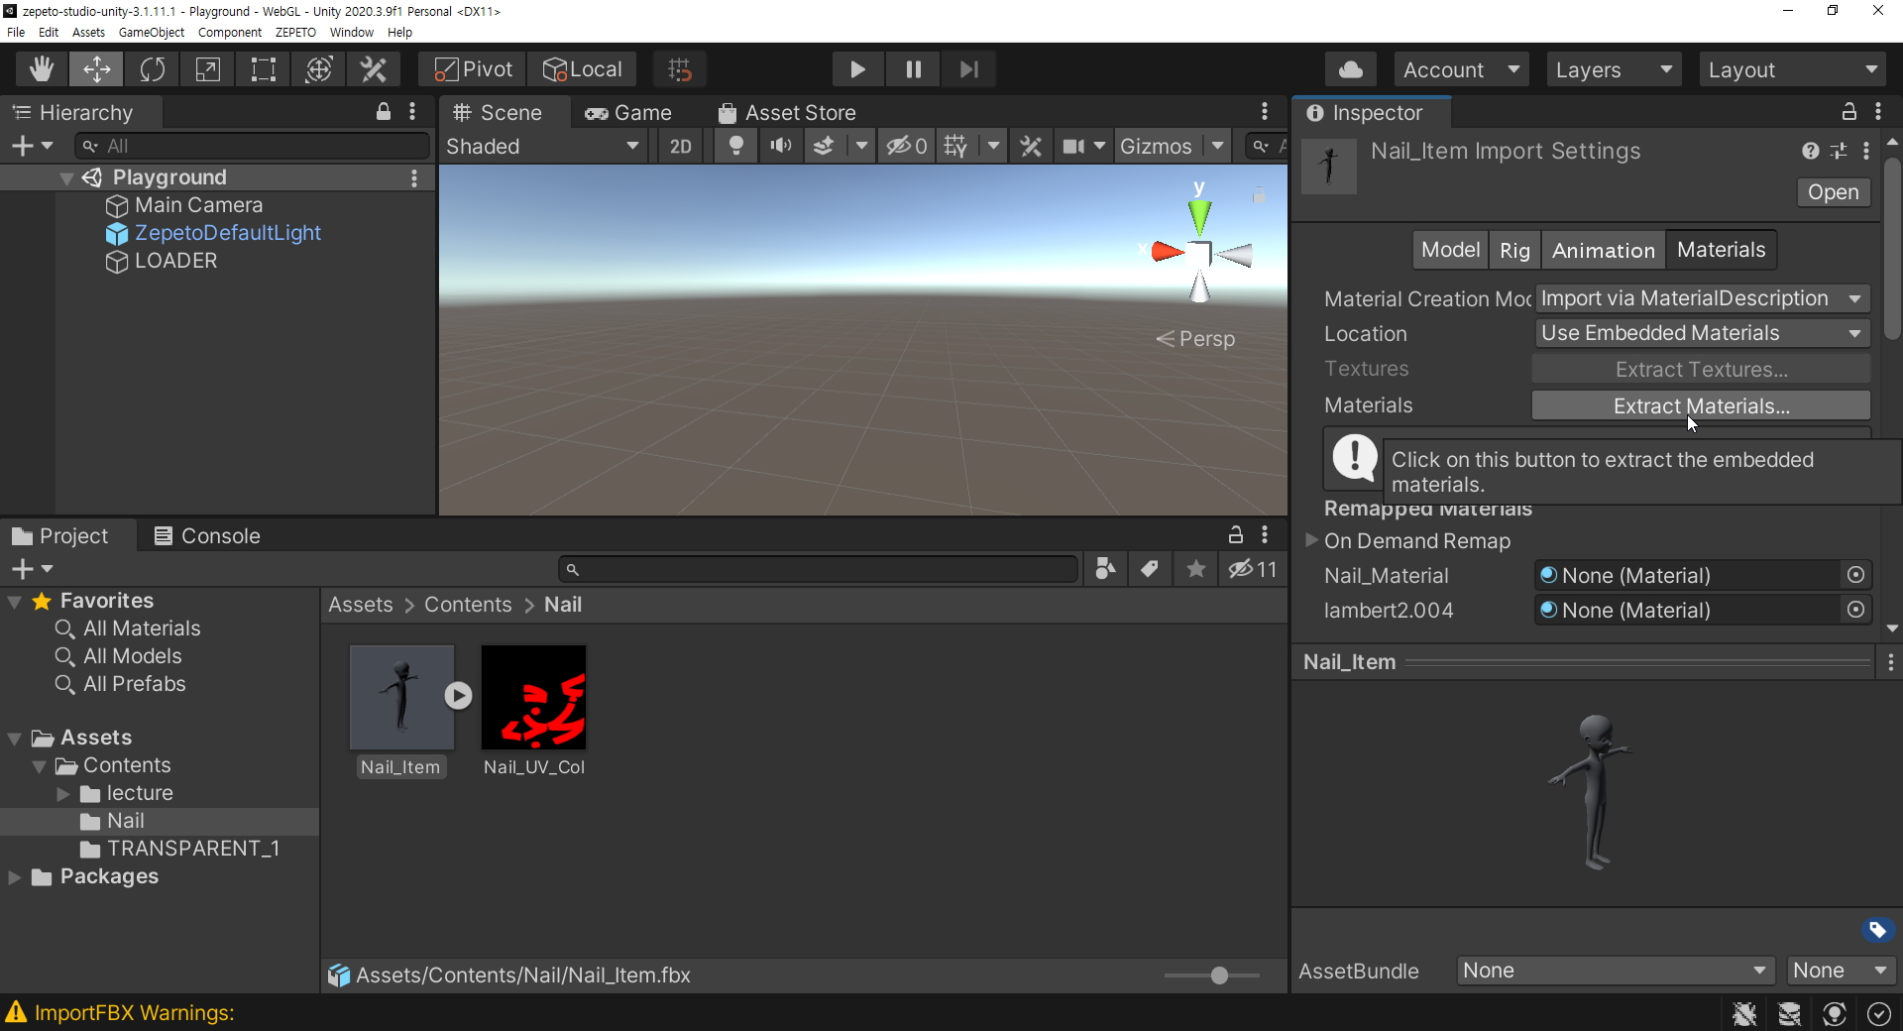
Task: Select the Scale tool
Action: coord(207,69)
